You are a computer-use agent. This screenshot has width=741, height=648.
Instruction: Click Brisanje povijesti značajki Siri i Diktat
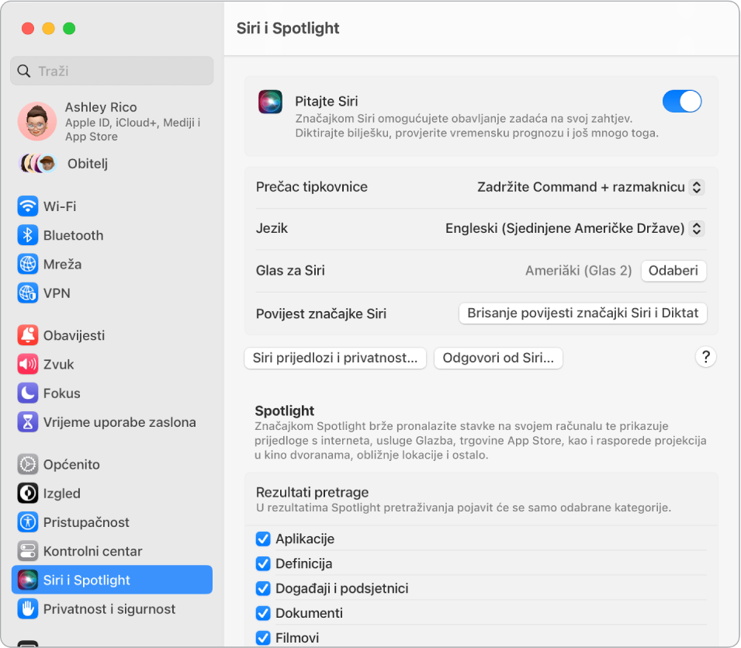tap(583, 313)
